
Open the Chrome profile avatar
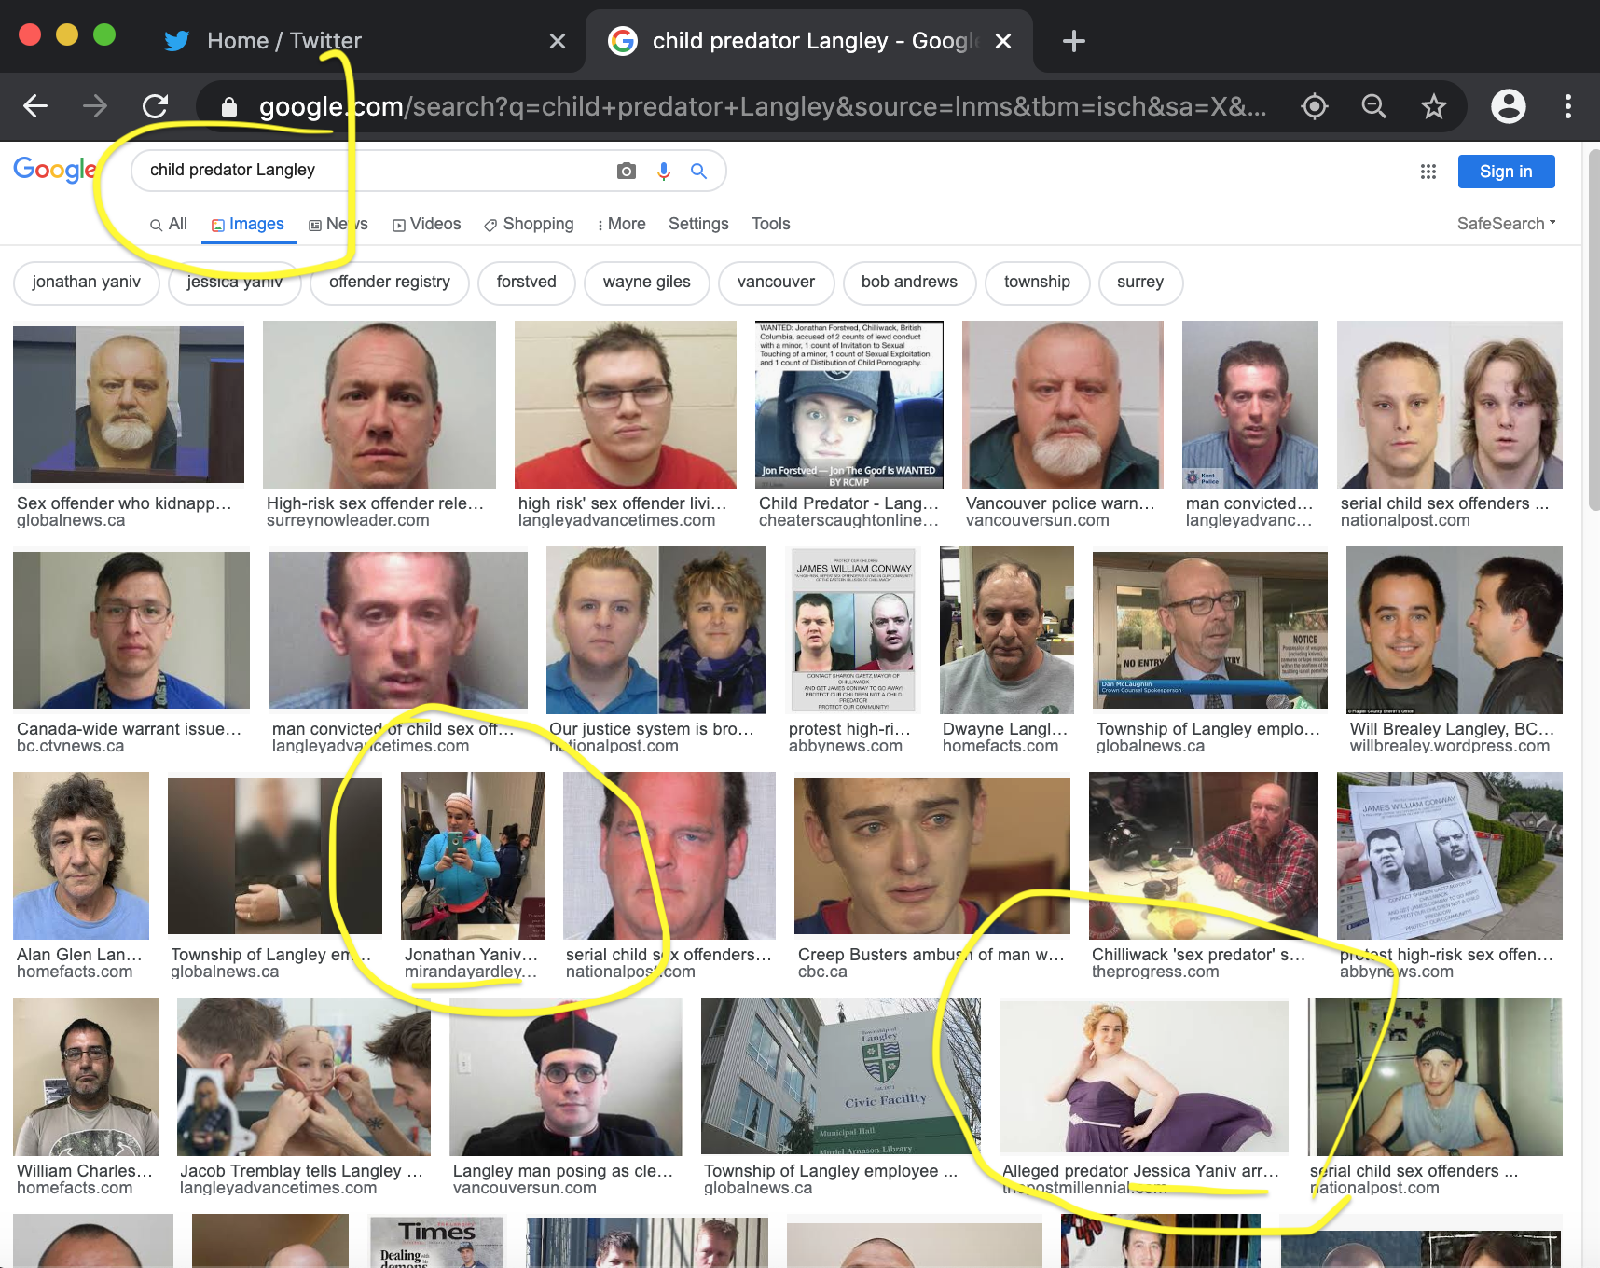click(x=1508, y=106)
